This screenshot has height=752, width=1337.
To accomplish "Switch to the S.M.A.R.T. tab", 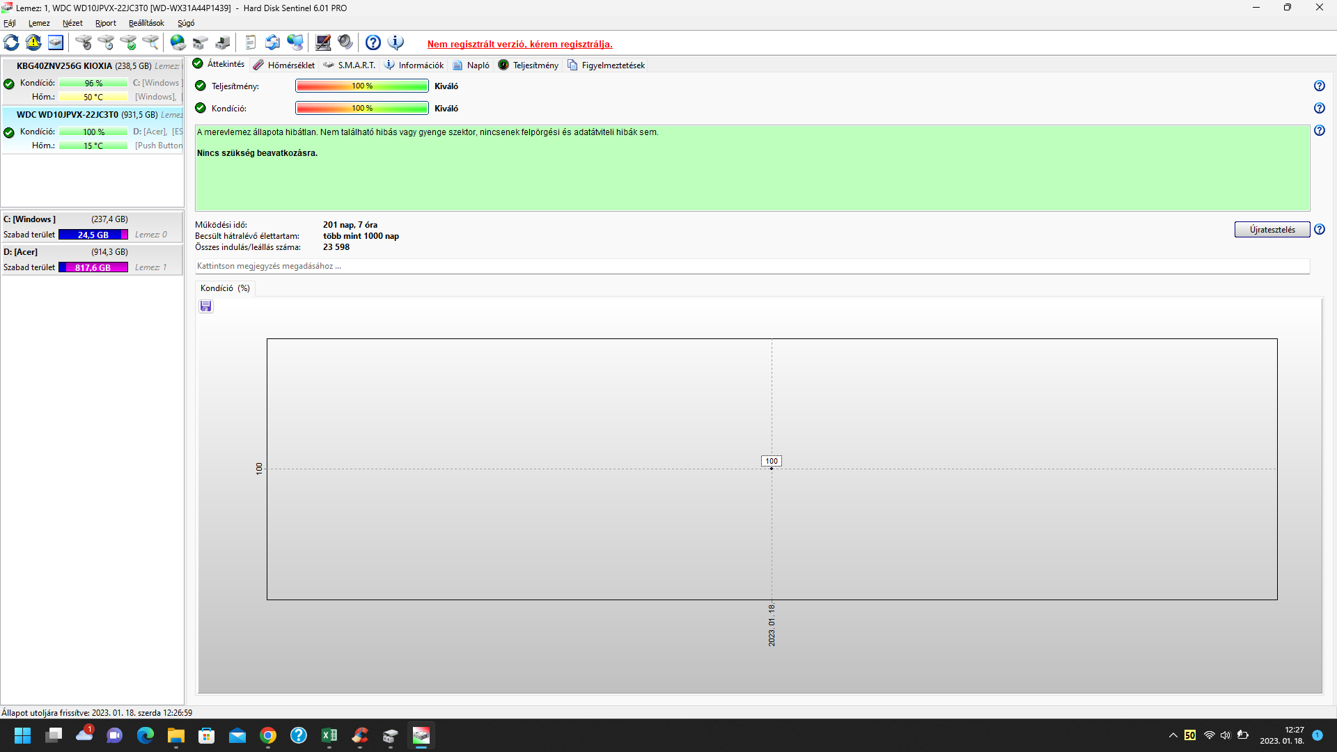I will click(x=350, y=65).
